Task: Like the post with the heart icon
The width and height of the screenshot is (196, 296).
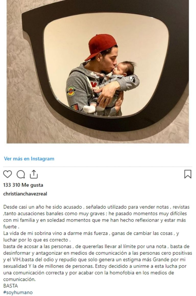Action: pyautogui.click(x=8, y=174)
